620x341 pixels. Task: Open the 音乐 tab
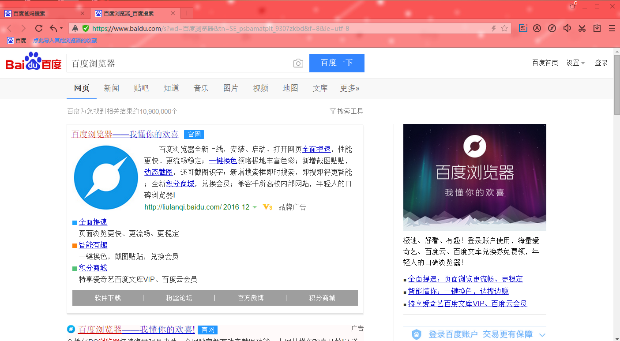(201, 88)
